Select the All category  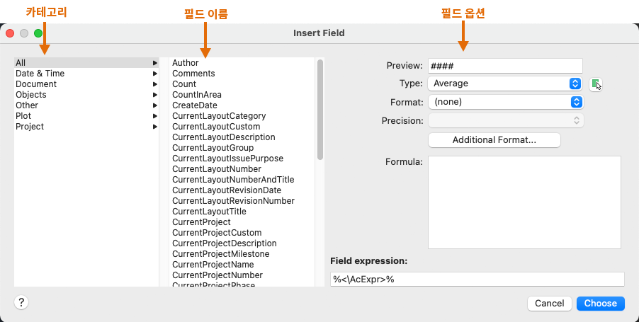(21, 63)
